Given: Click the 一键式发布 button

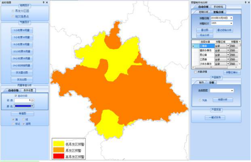Looking at the screenshot, I should [x=215, y=117].
